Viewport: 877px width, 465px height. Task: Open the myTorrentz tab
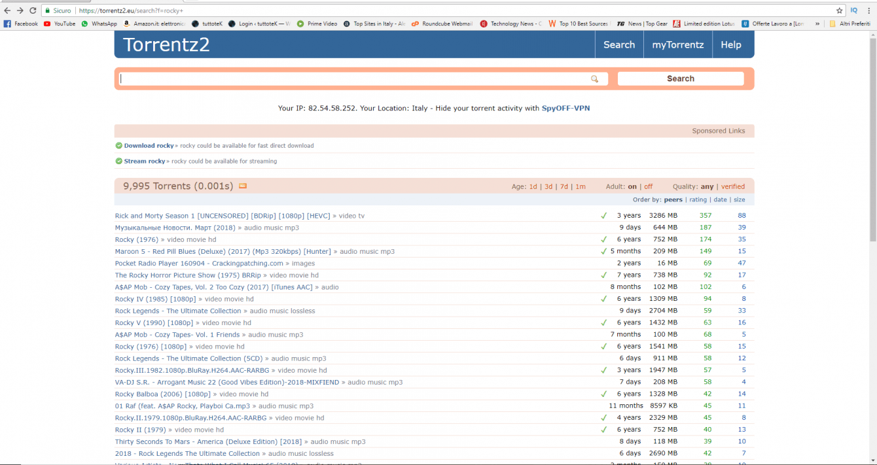point(678,44)
